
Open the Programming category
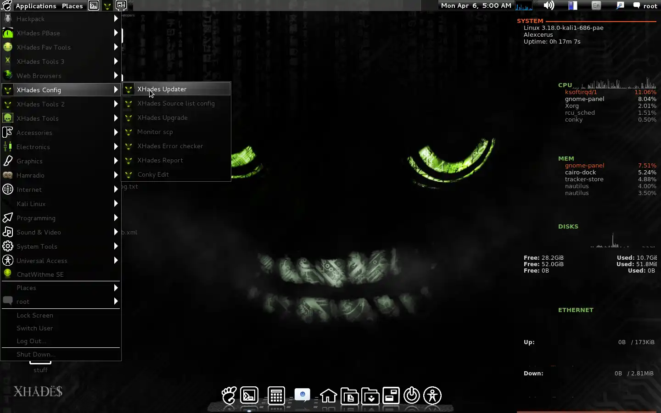pyautogui.click(x=61, y=218)
